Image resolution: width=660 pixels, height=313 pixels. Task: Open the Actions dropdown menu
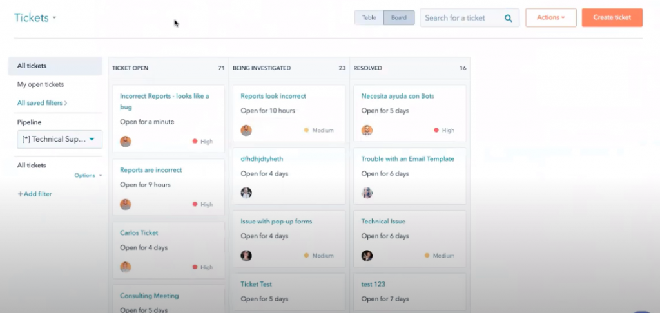pos(550,18)
